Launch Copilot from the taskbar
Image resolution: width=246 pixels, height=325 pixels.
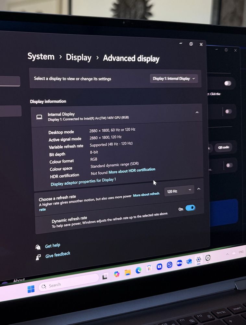point(117,274)
